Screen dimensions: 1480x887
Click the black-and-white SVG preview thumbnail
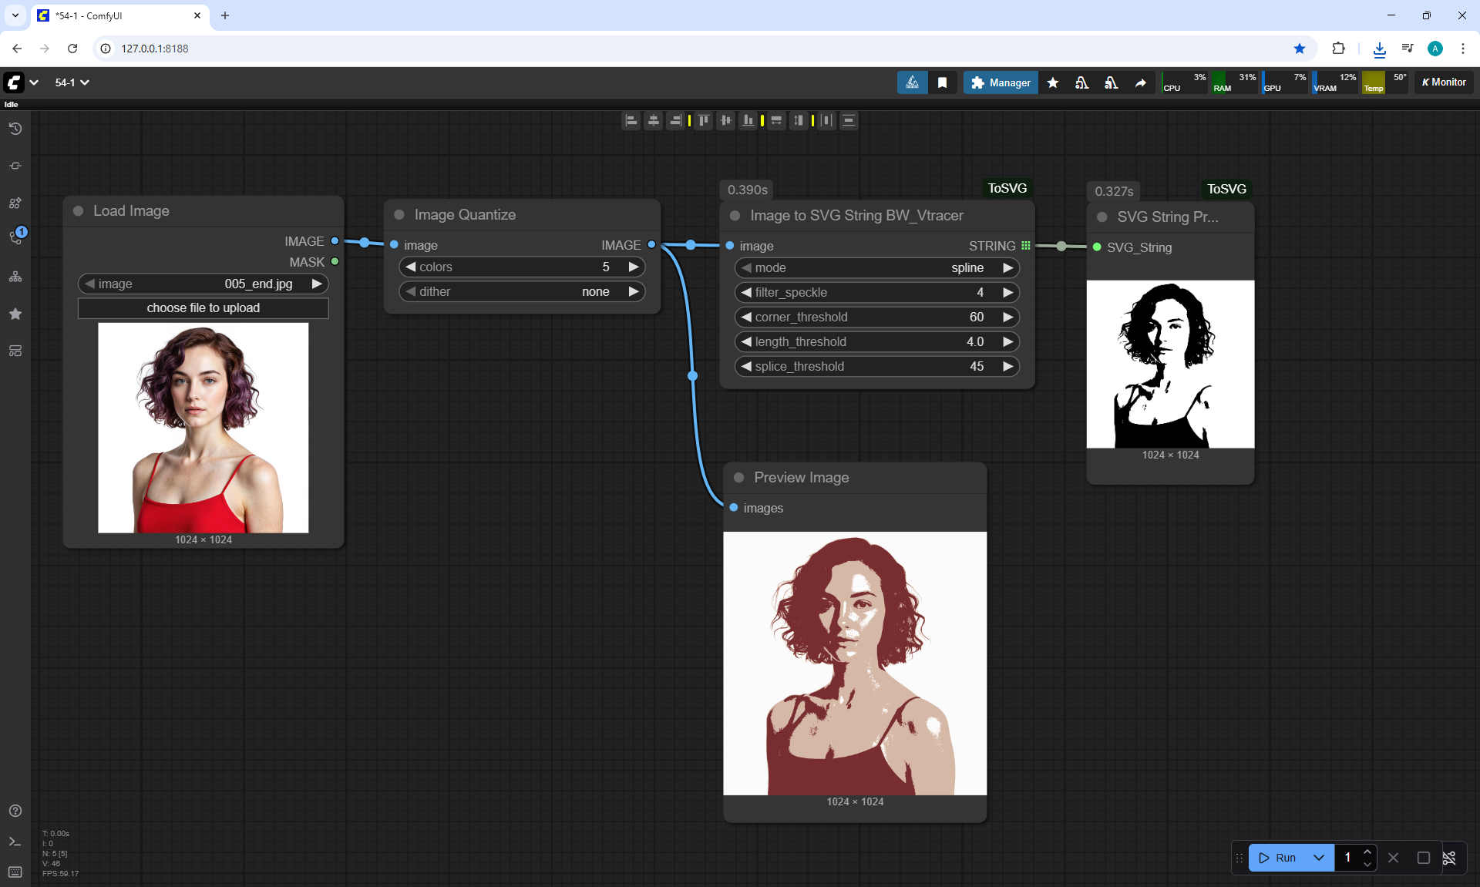point(1170,364)
